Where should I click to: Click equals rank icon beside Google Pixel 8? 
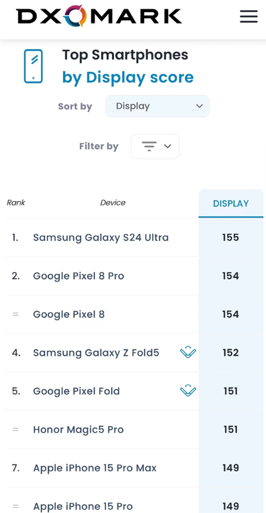[15, 314]
